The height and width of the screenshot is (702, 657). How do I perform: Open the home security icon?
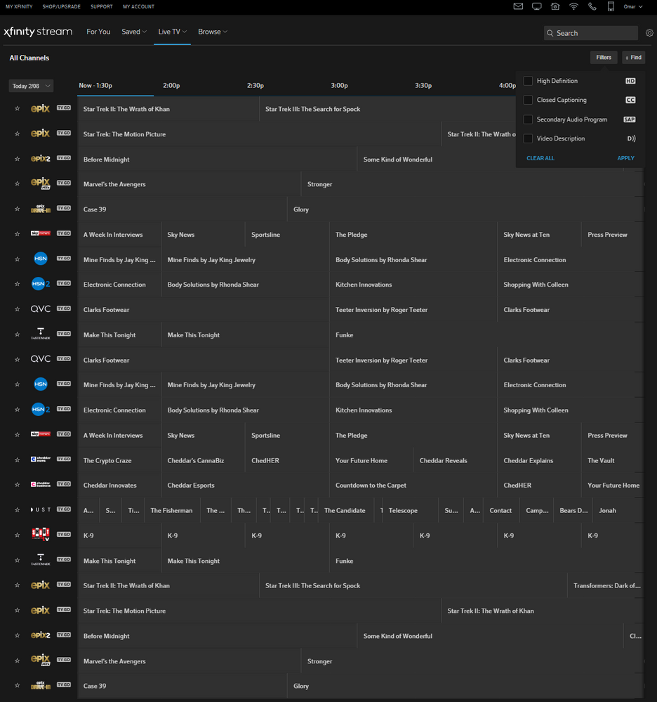point(555,6)
